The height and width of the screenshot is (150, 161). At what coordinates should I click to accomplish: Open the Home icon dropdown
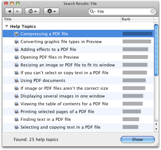tap(32, 11)
